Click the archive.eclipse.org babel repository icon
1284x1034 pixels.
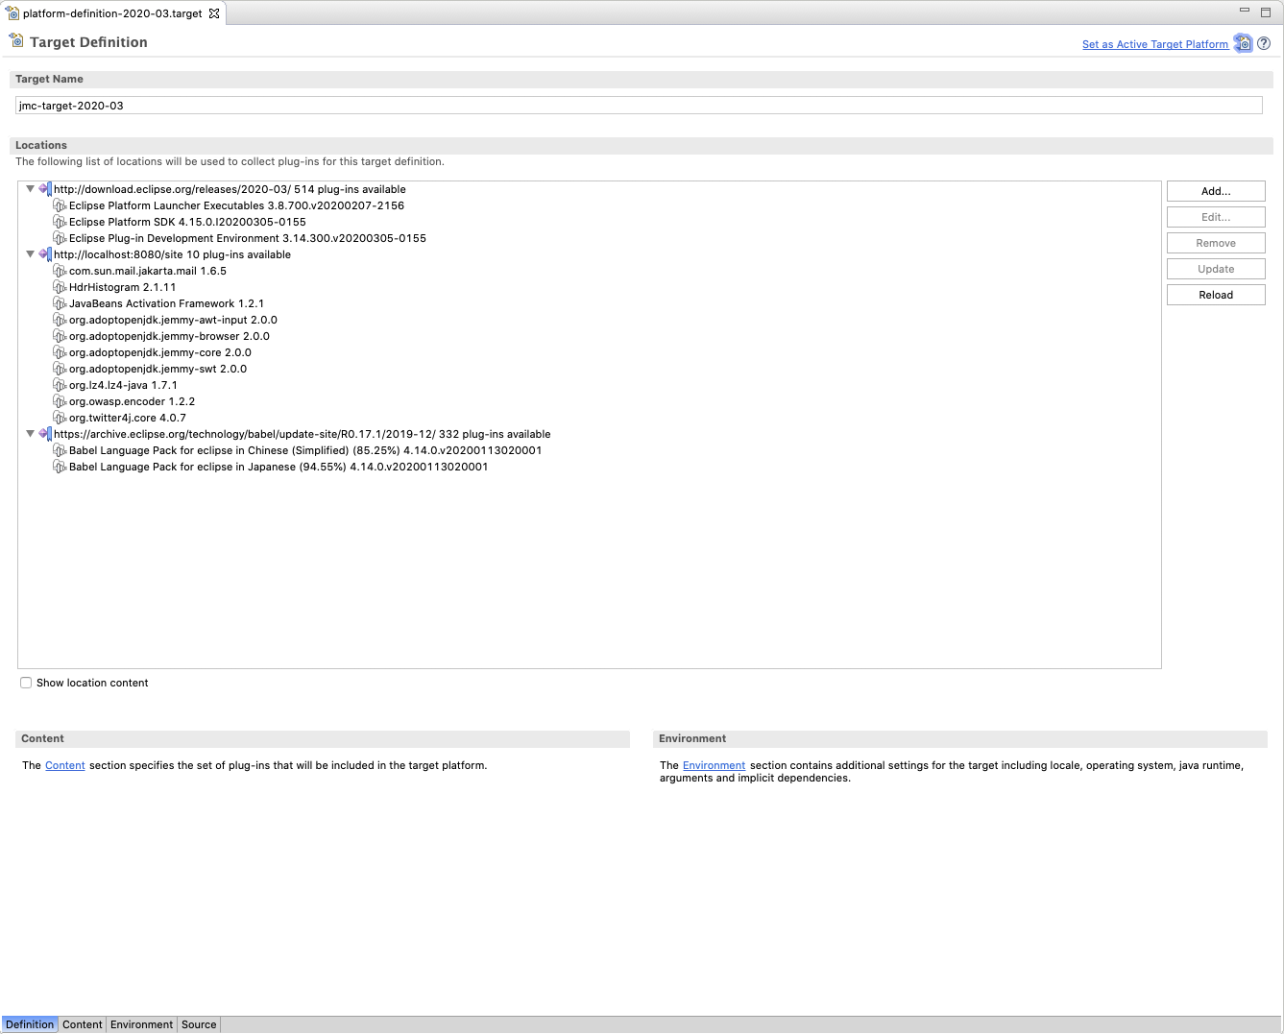pos(45,434)
